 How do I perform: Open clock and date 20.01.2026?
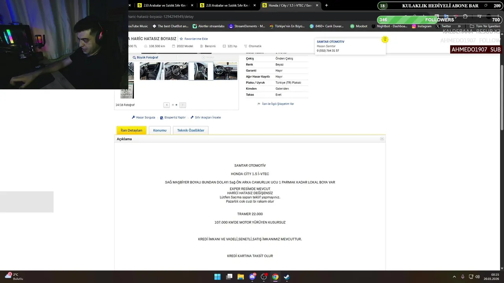[x=492, y=277]
